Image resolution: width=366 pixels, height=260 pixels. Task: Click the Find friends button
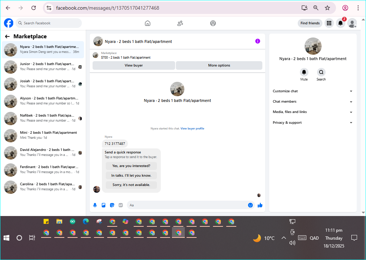310,23
